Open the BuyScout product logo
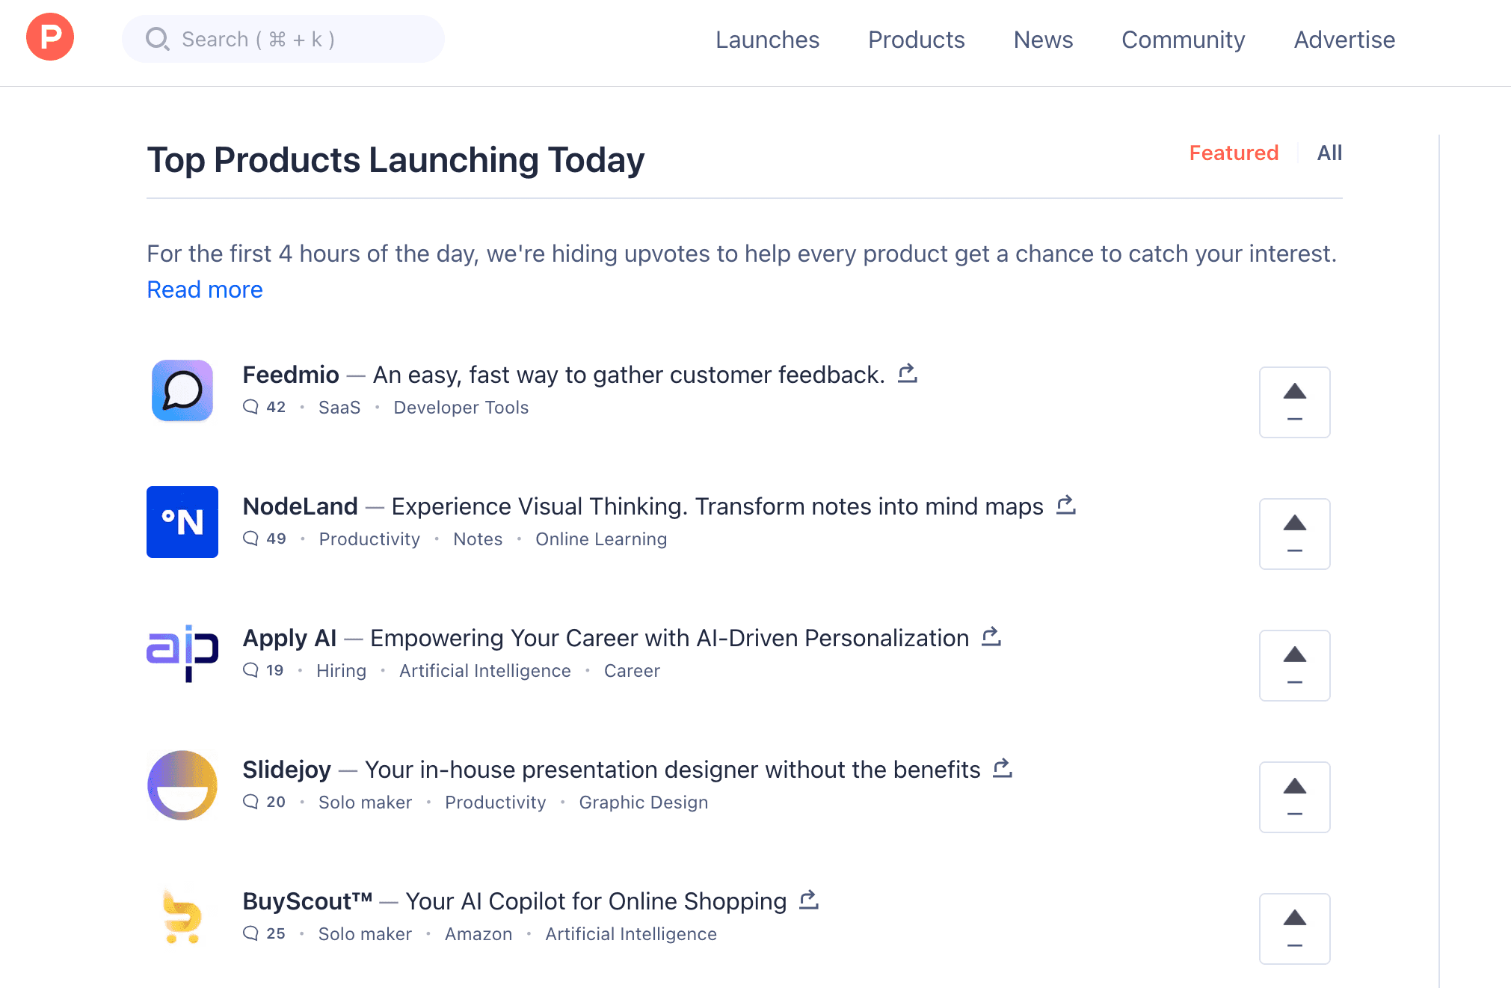Screen dimensions: 1511x988 (x=182, y=917)
